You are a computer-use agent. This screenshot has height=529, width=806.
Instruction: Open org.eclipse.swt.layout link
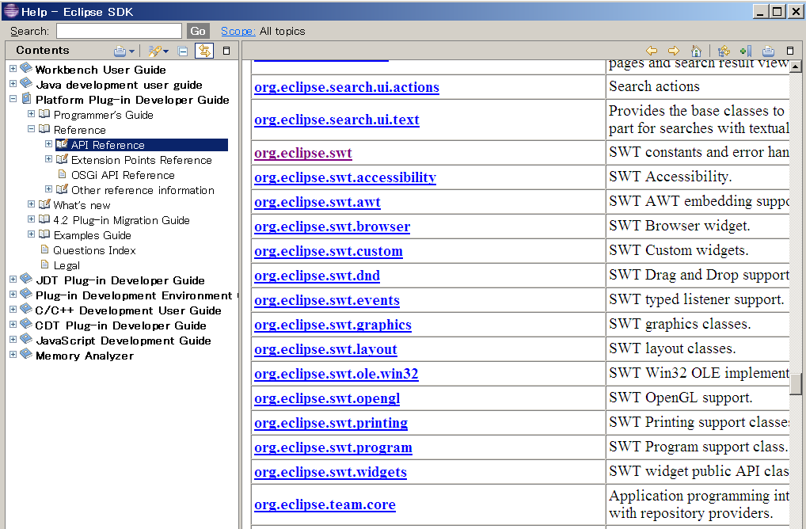coord(325,349)
